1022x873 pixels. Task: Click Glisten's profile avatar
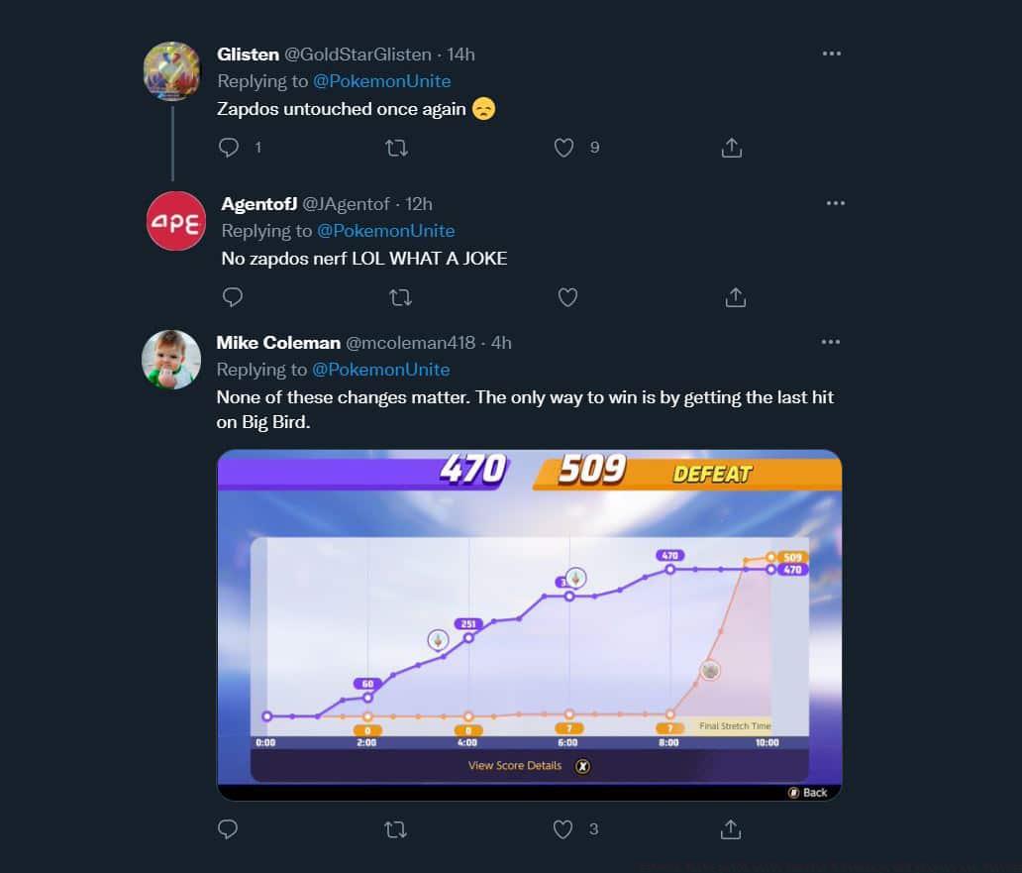pos(171,71)
